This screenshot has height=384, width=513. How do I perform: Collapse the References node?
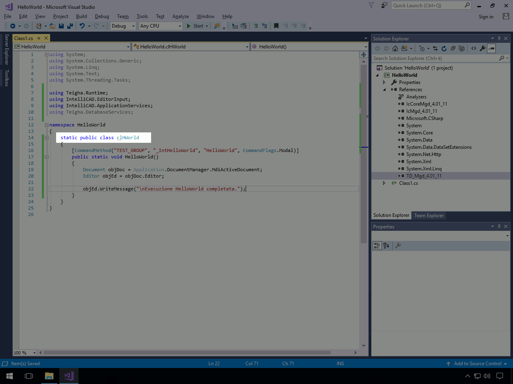(384, 90)
